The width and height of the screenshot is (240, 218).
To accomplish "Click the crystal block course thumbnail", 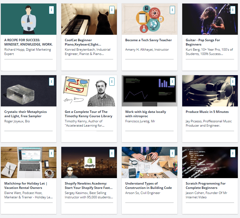I will click(x=28, y=91).
